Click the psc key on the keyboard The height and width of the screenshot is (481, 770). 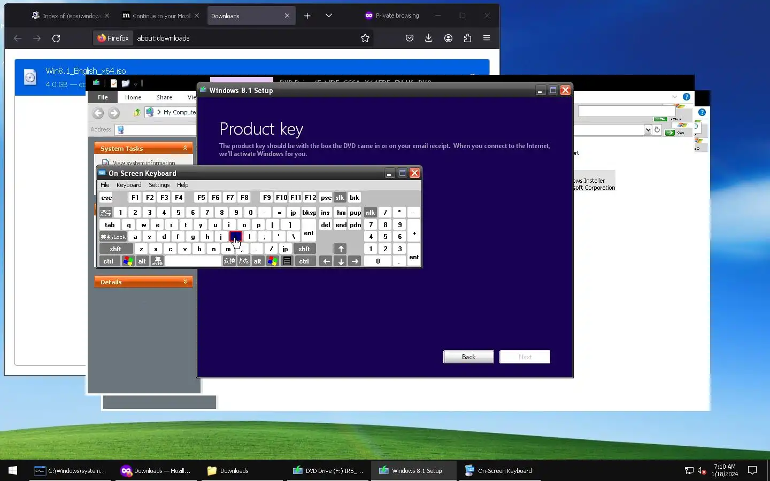tap(326, 198)
